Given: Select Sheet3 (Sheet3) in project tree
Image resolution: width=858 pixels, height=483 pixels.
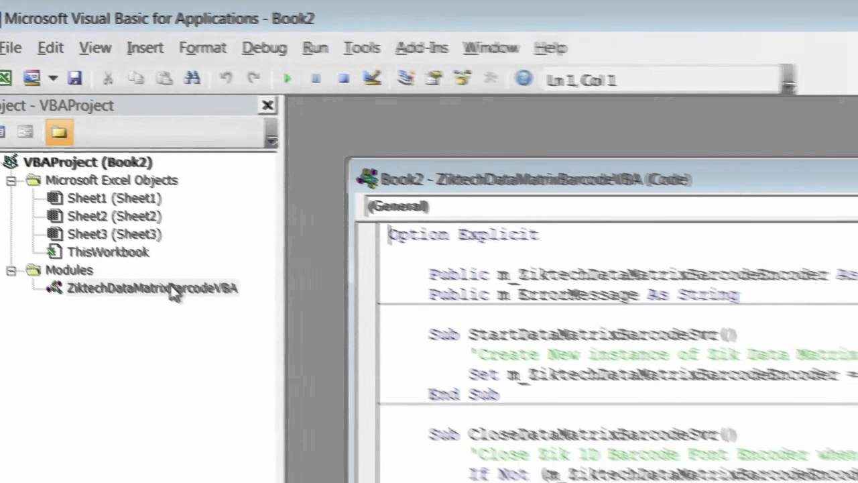Looking at the screenshot, I should pyautogui.click(x=114, y=234).
